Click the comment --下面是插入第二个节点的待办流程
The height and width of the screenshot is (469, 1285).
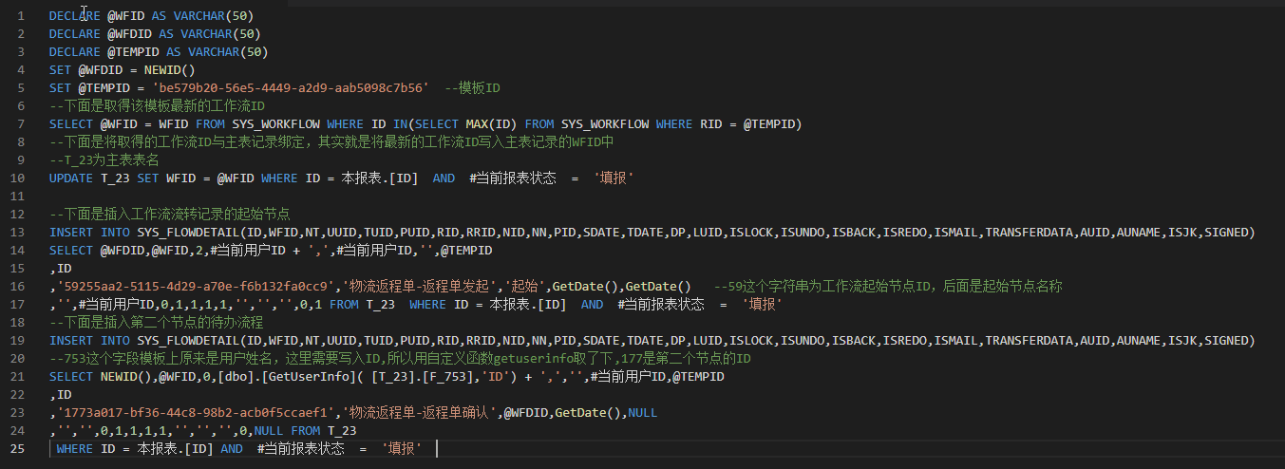(x=157, y=323)
